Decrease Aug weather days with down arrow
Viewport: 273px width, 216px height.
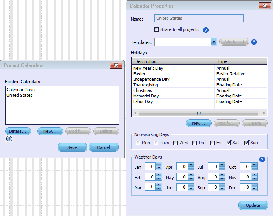222,179
